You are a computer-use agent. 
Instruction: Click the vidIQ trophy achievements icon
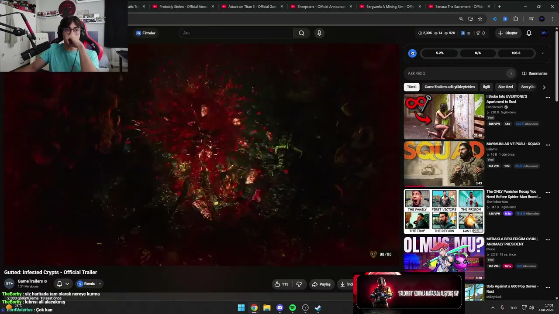click(478, 33)
